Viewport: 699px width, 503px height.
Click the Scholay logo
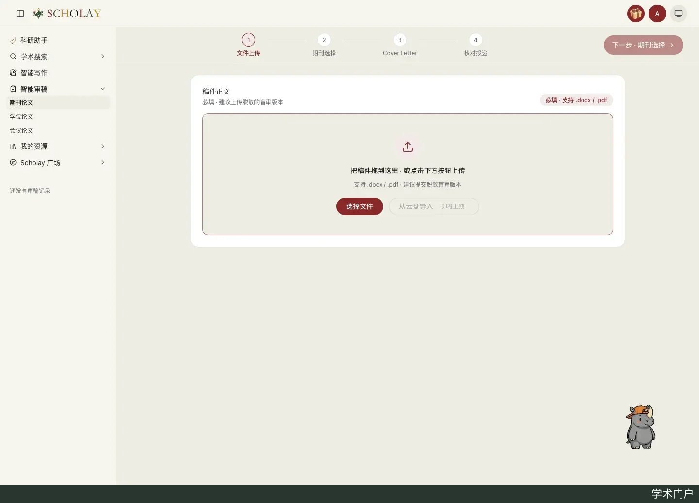tap(67, 14)
